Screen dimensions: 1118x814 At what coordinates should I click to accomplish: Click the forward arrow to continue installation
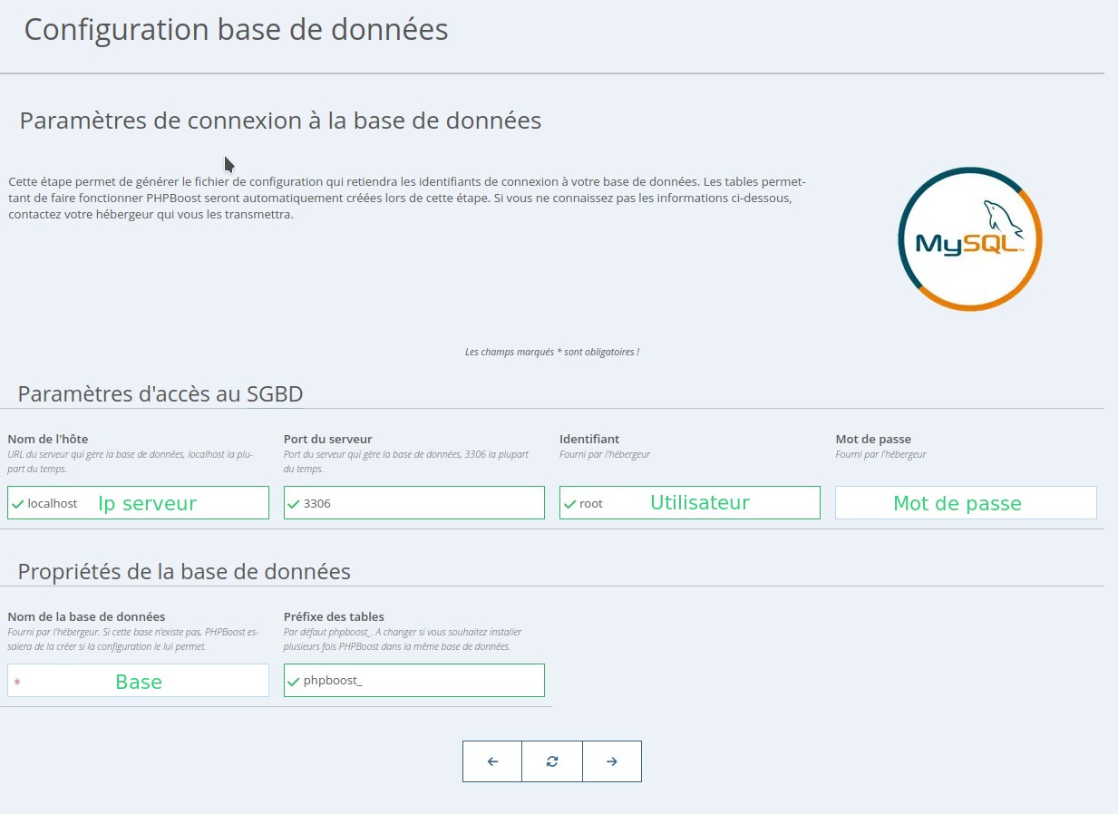click(612, 761)
